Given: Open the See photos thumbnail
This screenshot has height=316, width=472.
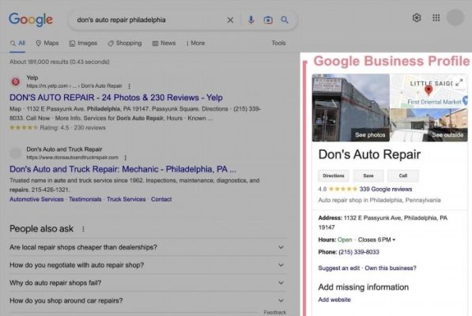Looking at the screenshot, I should tap(351, 107).
